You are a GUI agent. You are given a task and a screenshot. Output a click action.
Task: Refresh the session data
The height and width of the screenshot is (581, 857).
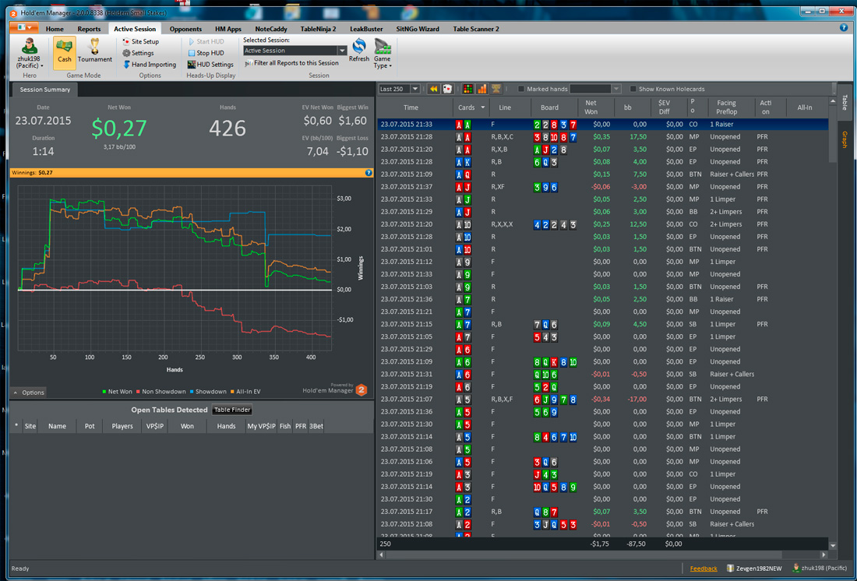pyautogui.click(x=359, y=51)
